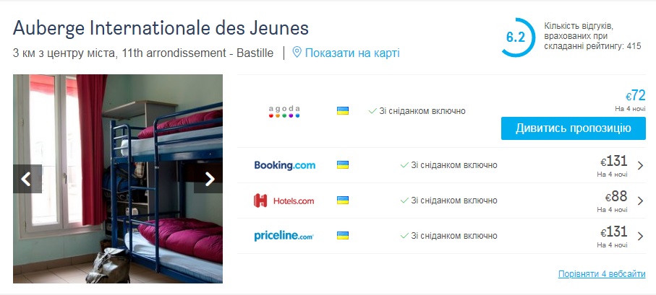Viewport: 656px width, 295px height.
Task: Click the Ukrainian flag in Hotels.com row
Action: (343, 201)
